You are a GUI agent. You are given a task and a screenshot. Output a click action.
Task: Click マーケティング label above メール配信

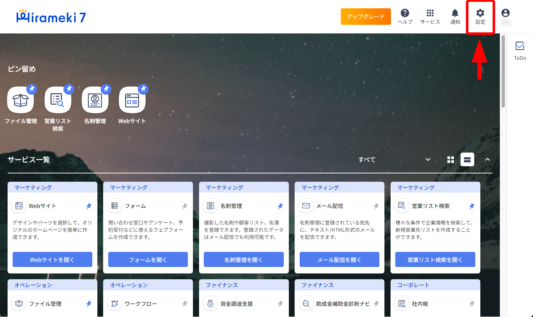pos(320,187)
